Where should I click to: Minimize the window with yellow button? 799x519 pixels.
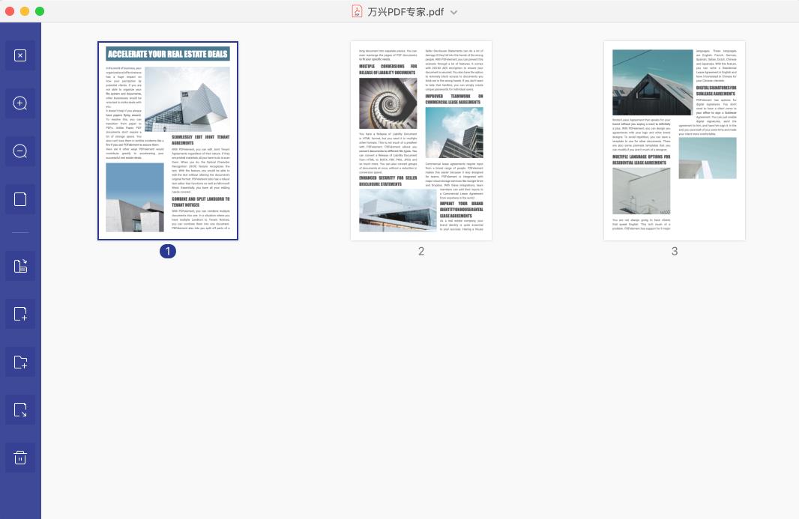25,11
